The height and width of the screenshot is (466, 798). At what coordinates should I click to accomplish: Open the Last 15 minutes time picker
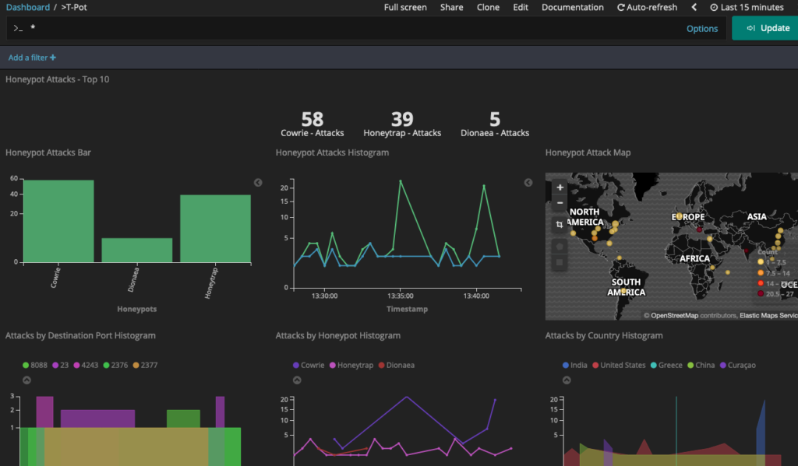pos(747,7)
